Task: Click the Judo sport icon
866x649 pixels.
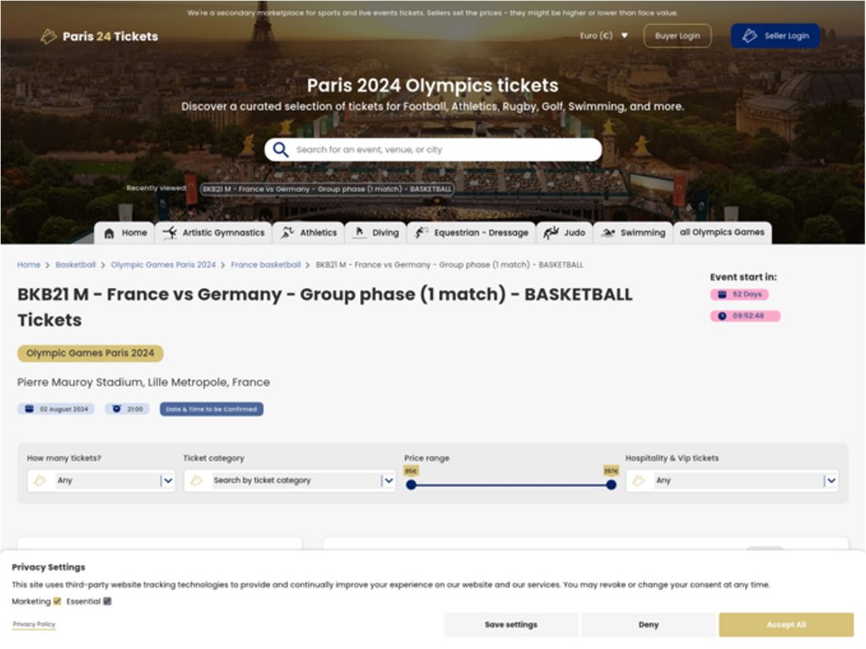Action: [x=551, y=233]
